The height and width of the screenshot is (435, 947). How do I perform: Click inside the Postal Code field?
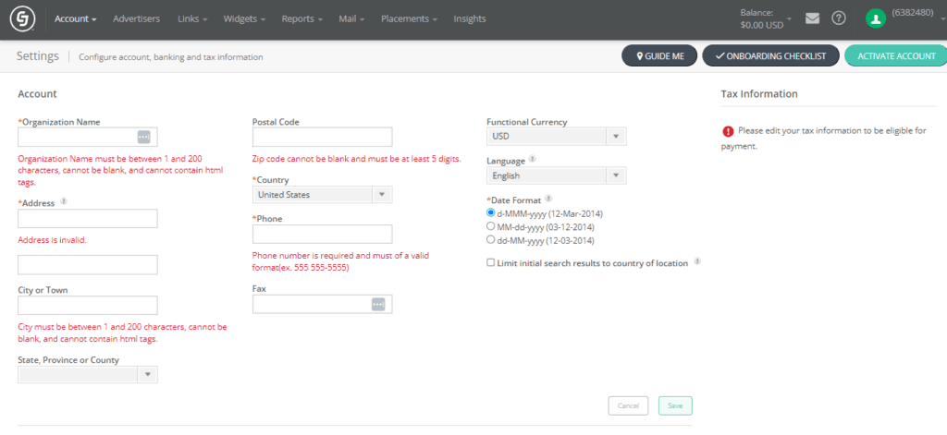[322, 137]
